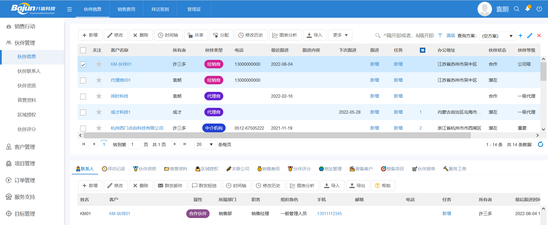Click the refresh icon beside total records
The height and width of the screenshot is (225, 548).
click(x=540, y=144)
